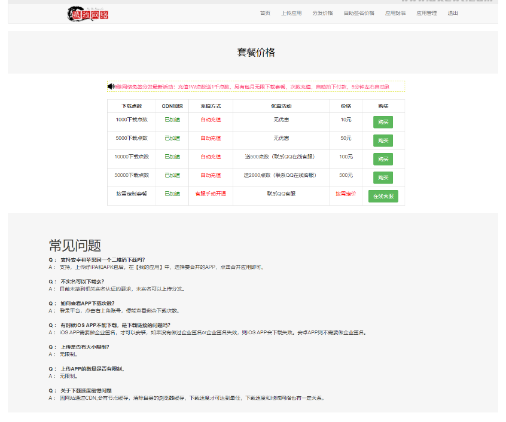Buy the 5000下载点数 package
This screenshot has width=506, height=422.
tap(383, 140)
